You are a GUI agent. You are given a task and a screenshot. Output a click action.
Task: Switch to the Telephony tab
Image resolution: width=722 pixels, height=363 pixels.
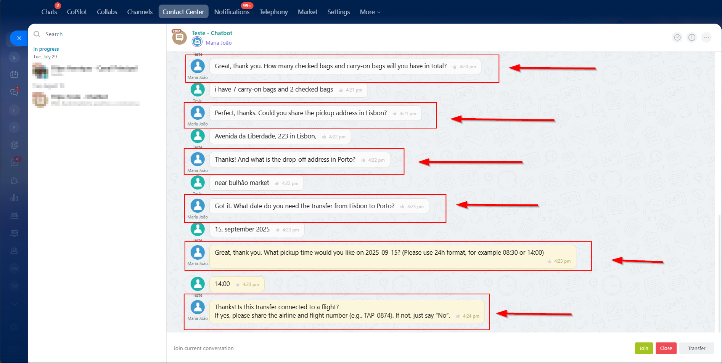(273, 12)
